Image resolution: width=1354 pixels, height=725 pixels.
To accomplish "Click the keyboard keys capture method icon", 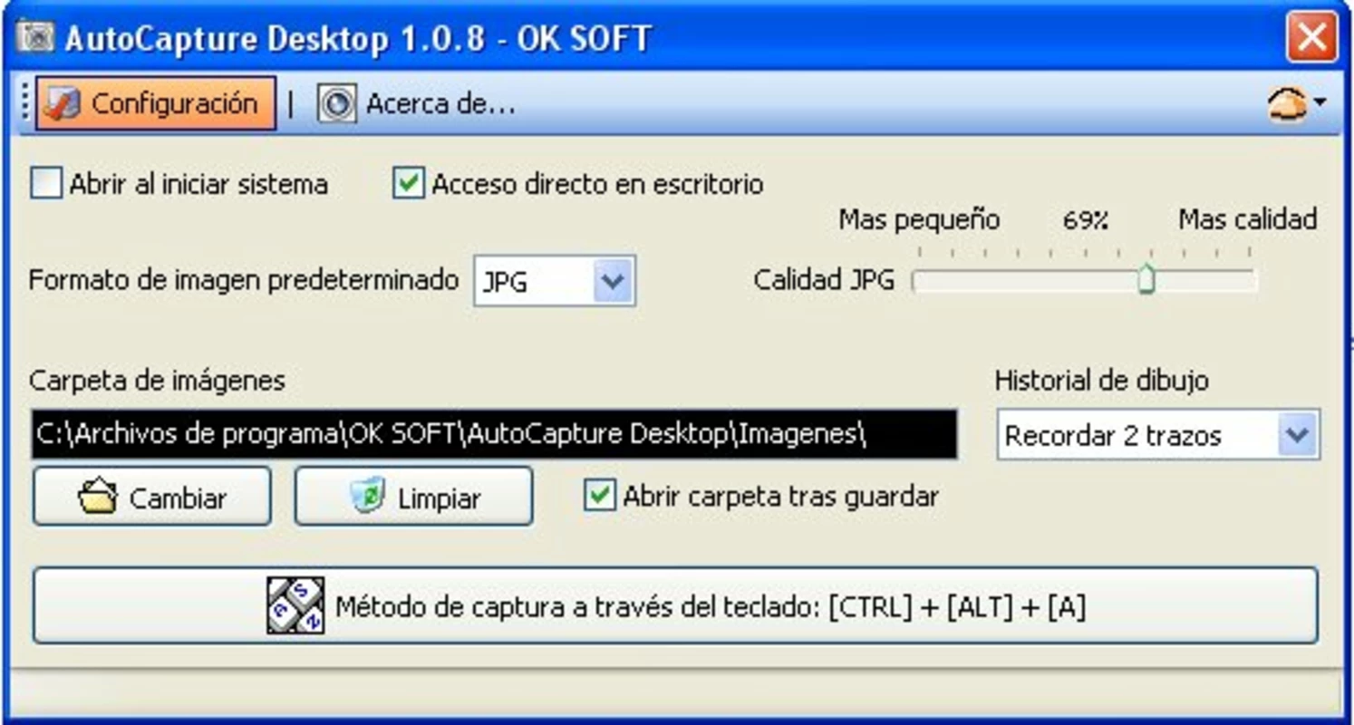I will coord(295,605).
